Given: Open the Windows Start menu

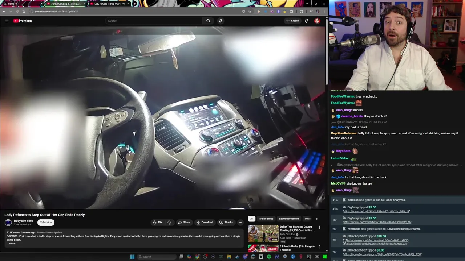Looking at the screenshot, I should pyautogui.click(x=132, y=257).
